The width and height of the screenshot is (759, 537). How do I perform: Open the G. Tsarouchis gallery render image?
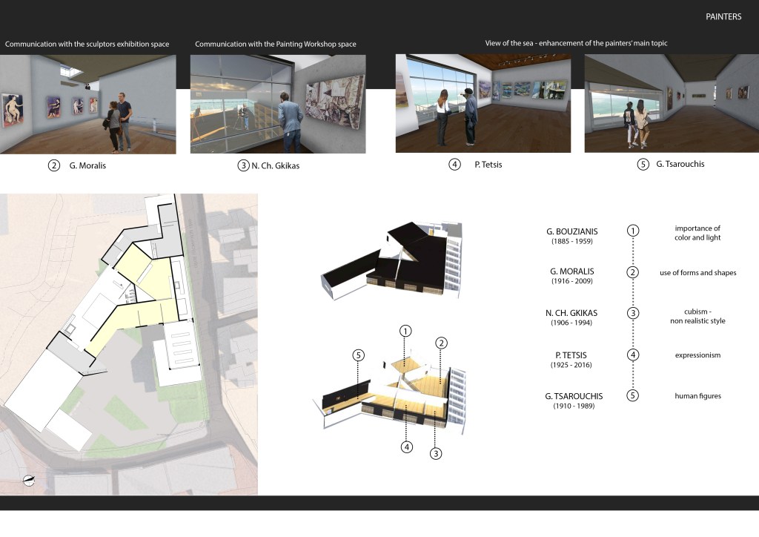click(672, 103)
